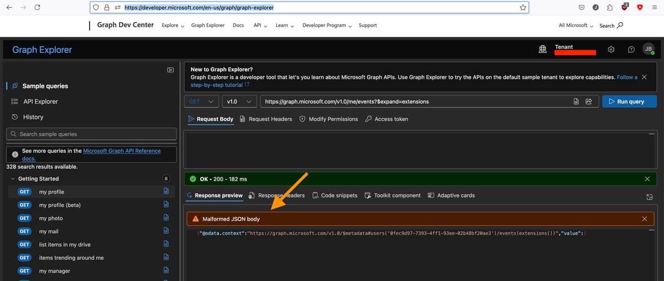Expand the Explore menu in Graph Dev Center
This screenshot has height=281, width=664.
(x=173, y=25)
